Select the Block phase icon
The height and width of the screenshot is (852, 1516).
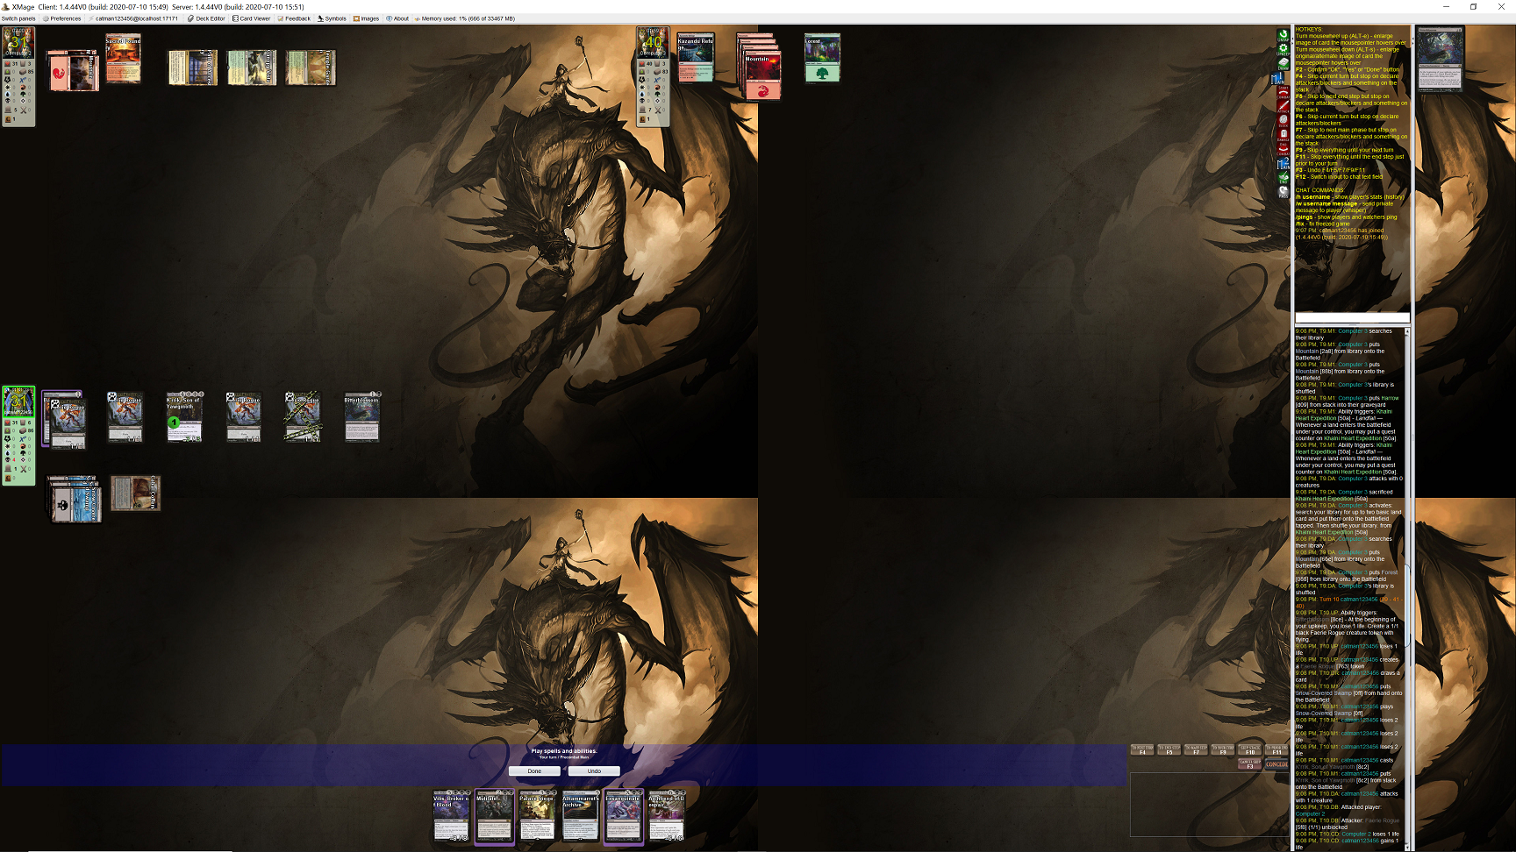(x=1284, y=121)
